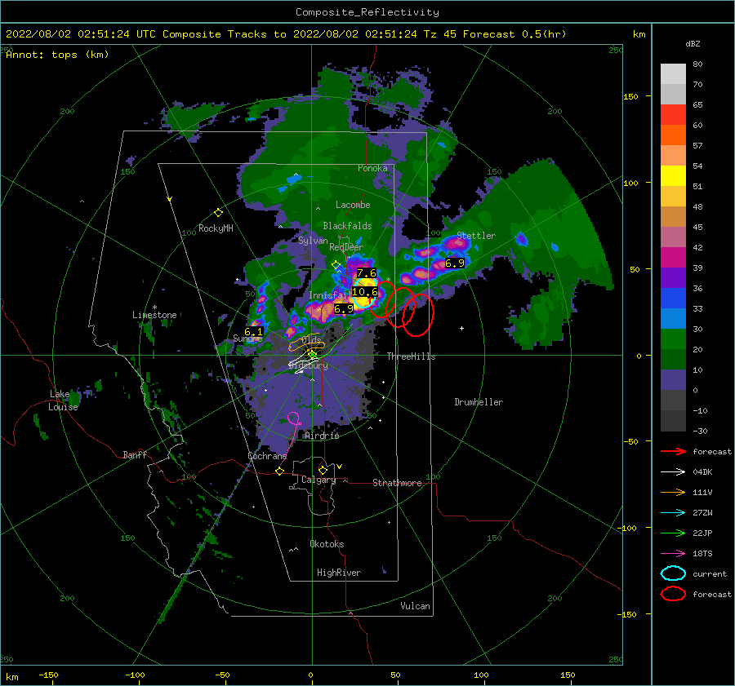Pick the 10 dBZ slate-purple swatch

click(673, 379)
